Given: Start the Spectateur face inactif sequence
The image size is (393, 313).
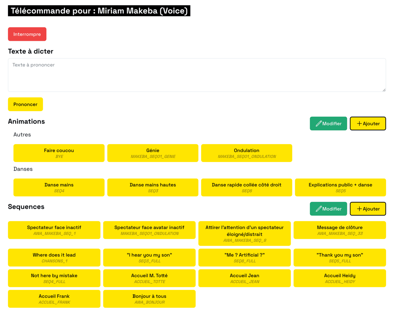Looking at the screenshot, I should (54, 230).
